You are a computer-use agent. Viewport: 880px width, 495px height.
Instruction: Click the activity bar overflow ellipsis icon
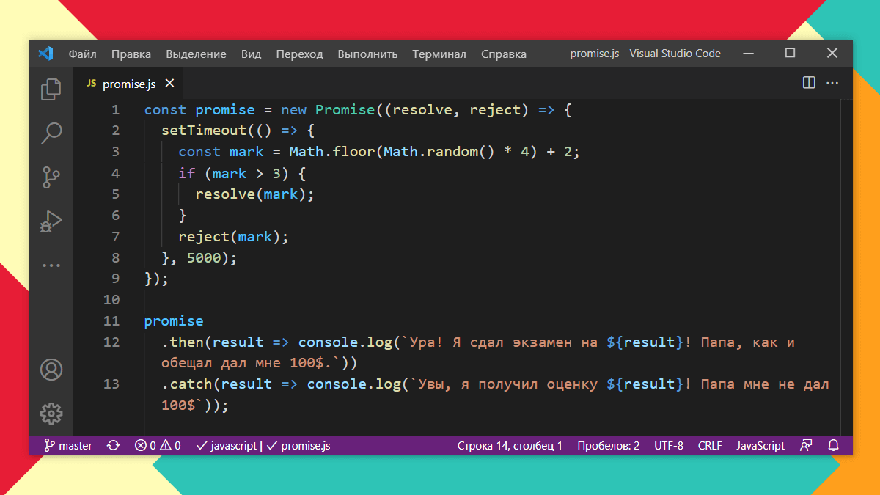[51, 265]
